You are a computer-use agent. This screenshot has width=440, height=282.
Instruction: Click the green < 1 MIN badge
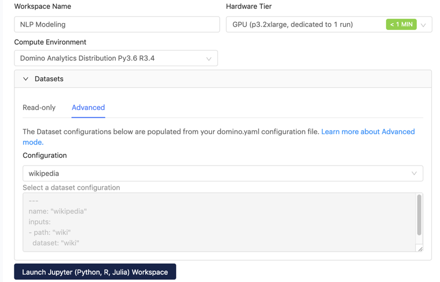click(x=401, y=24)
